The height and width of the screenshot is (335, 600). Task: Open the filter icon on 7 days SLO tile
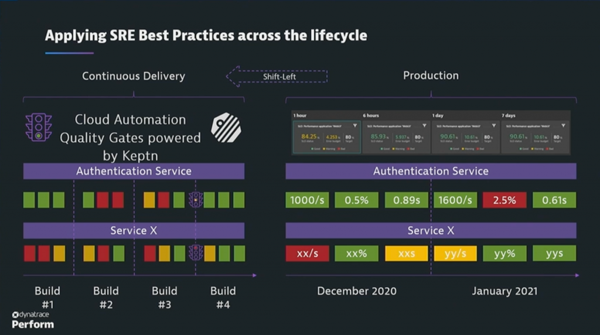(x=563, y=125)
